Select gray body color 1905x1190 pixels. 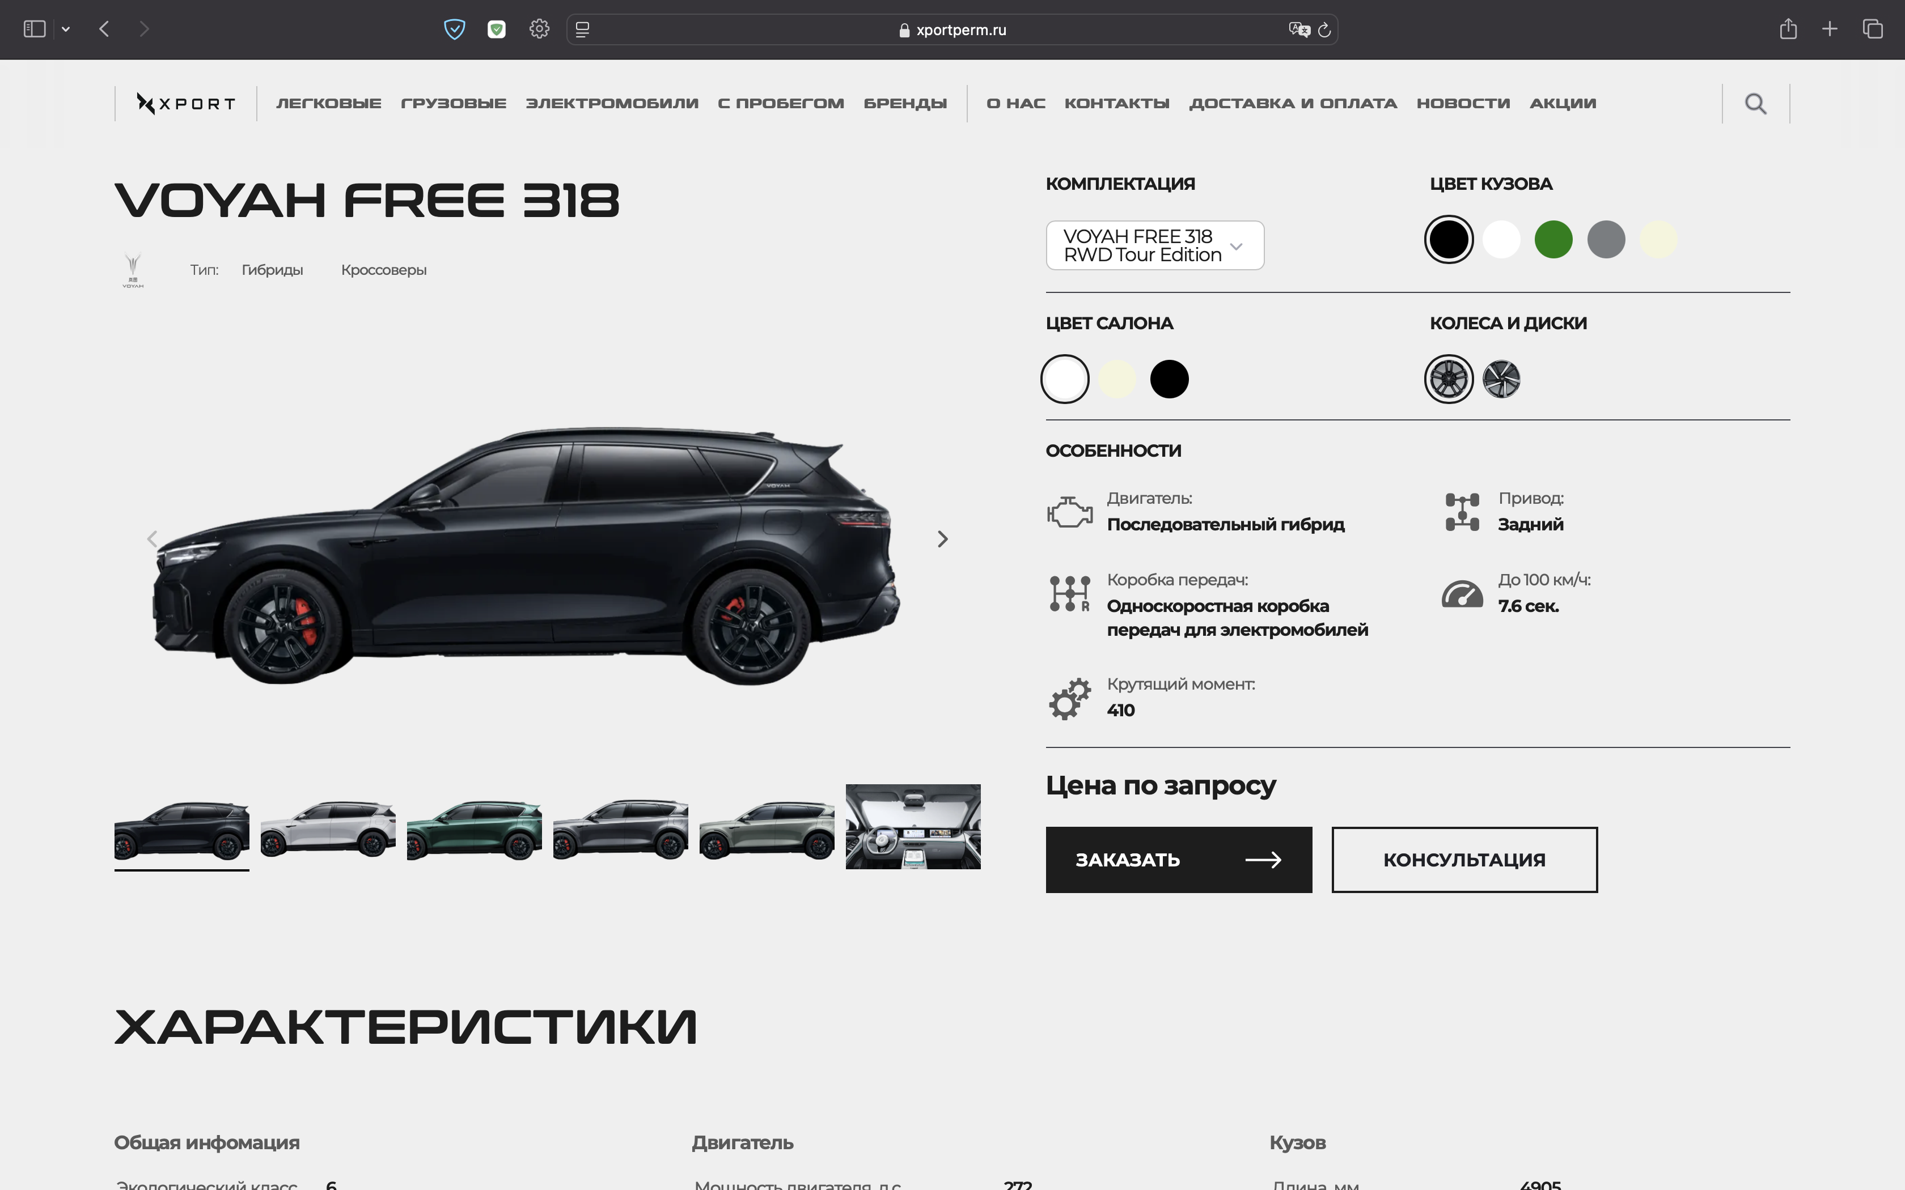(1606, 239)
